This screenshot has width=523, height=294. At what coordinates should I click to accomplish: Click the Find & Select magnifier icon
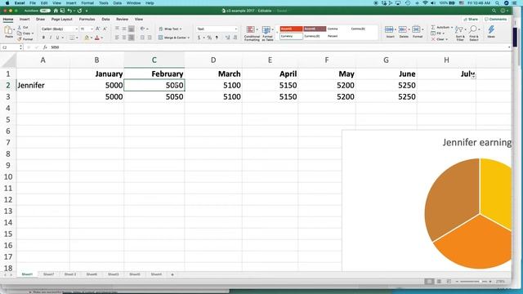pos(473,30)
